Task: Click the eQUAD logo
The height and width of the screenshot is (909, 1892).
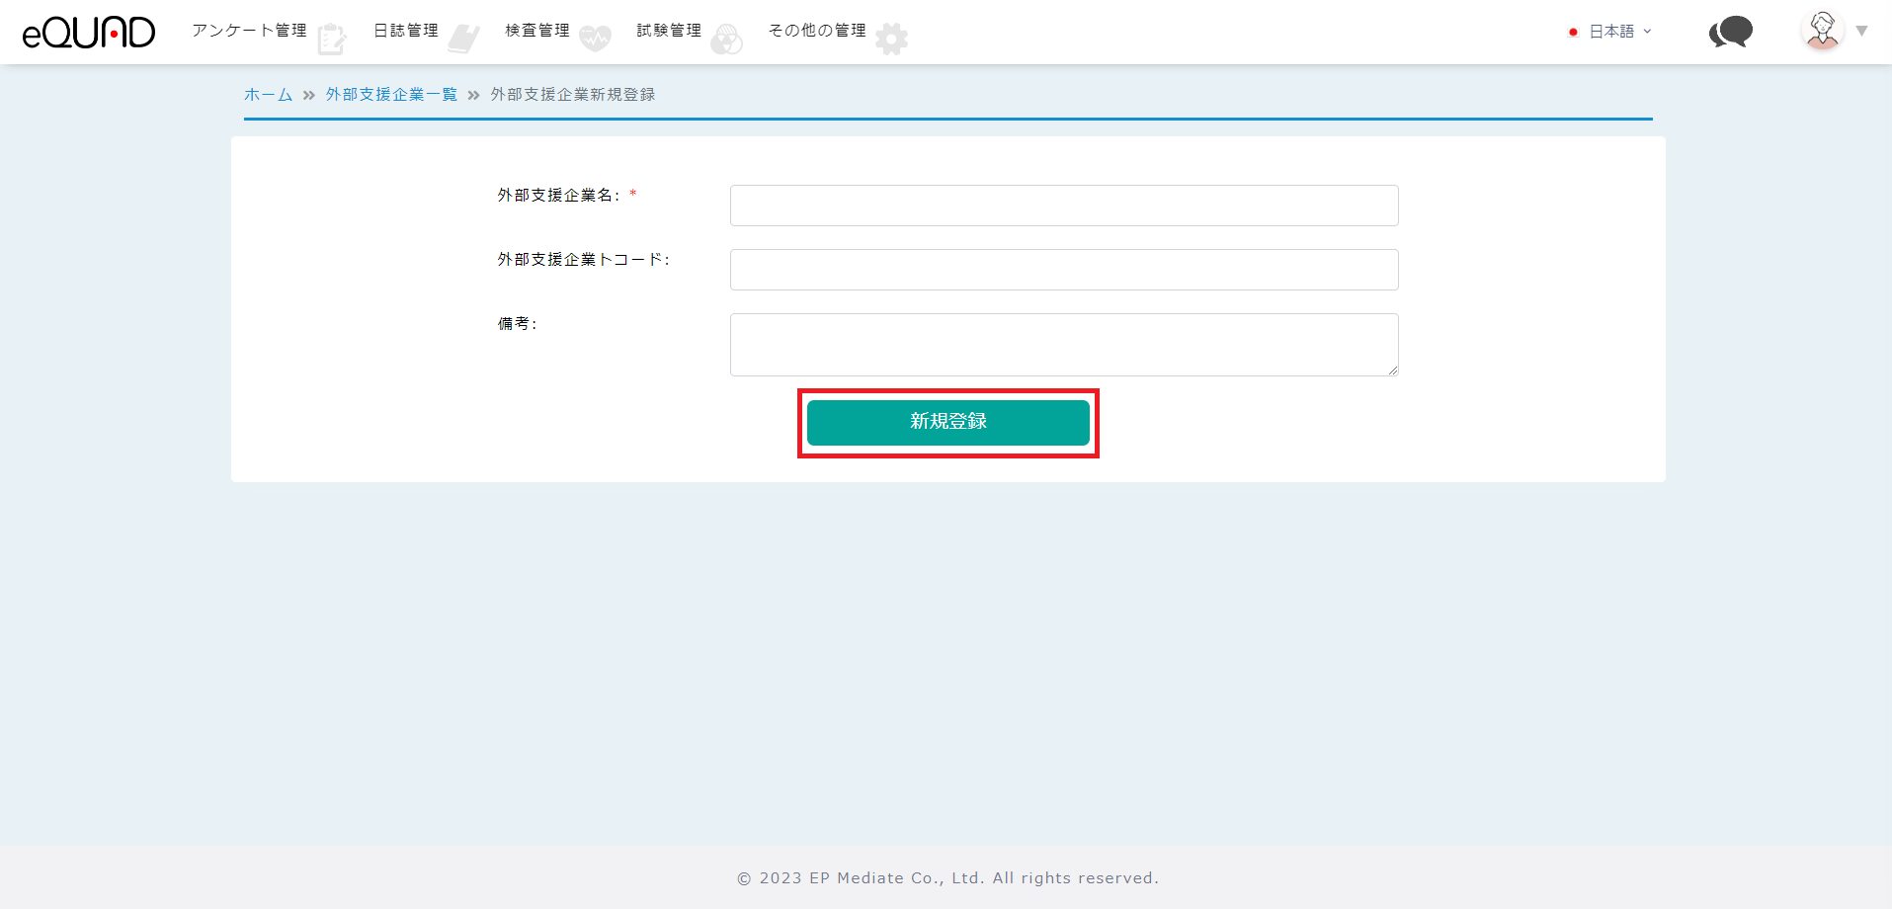Action: [x=89, y=33]
